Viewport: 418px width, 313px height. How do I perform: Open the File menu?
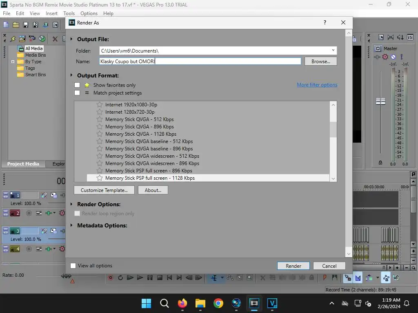pyautogui.click(x=7, y=13)
